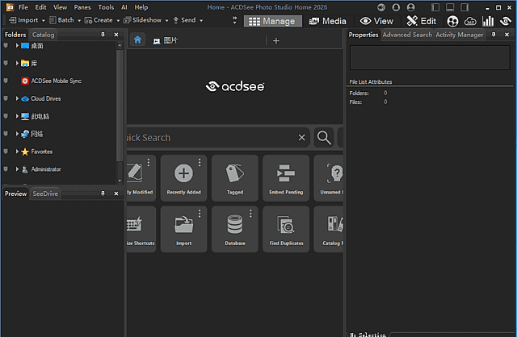Open the notifications bell
The image size is (517, 337).
point(396,7)
